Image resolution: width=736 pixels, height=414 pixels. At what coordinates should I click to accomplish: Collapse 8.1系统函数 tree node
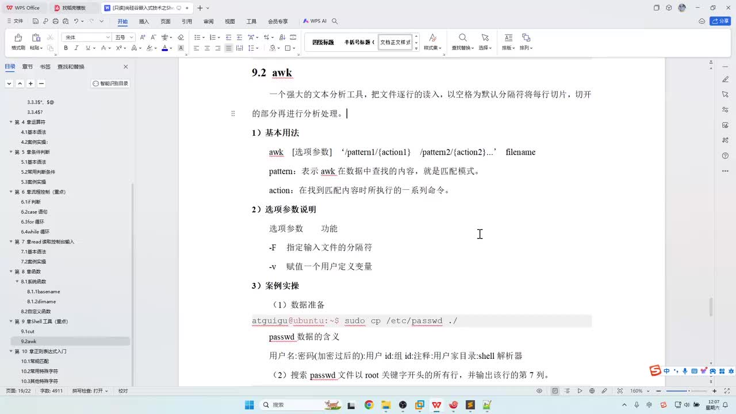tap(17, 282)
